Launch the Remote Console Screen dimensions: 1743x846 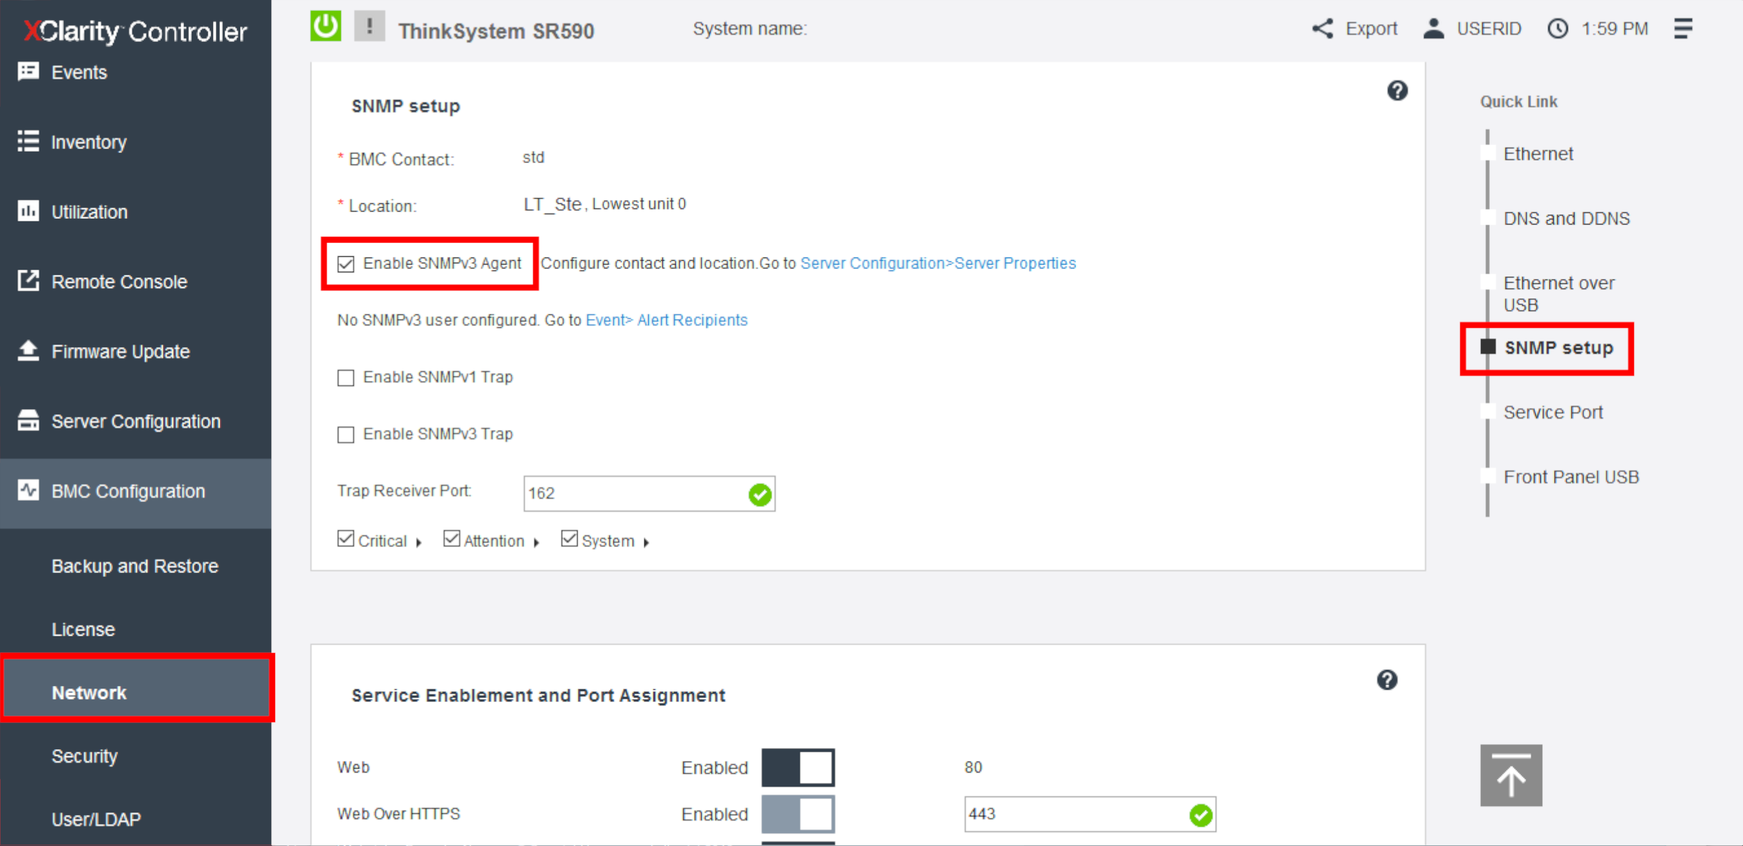[x=119, y=281]
